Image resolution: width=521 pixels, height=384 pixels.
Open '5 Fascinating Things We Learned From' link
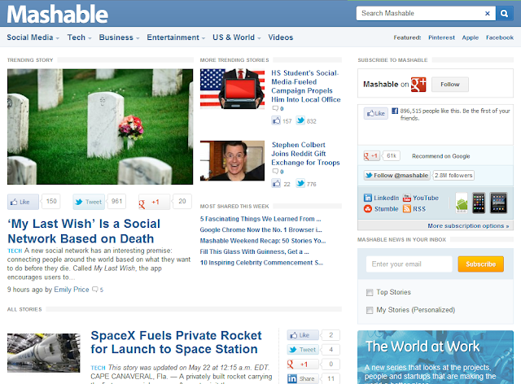(x=260, y=219)
